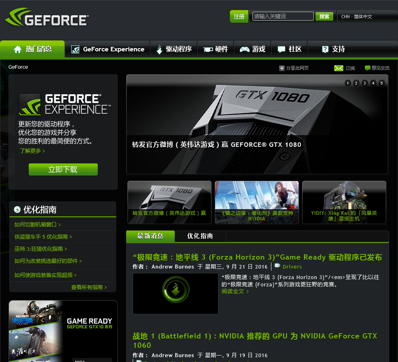Select carousel slide 4 indicator
Image resolution: width=398 pixels, height=362 pixels.
point(373,83)
